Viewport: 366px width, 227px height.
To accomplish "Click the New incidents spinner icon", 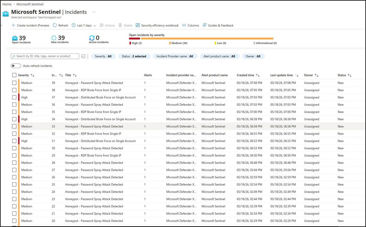I will point(54,38).
